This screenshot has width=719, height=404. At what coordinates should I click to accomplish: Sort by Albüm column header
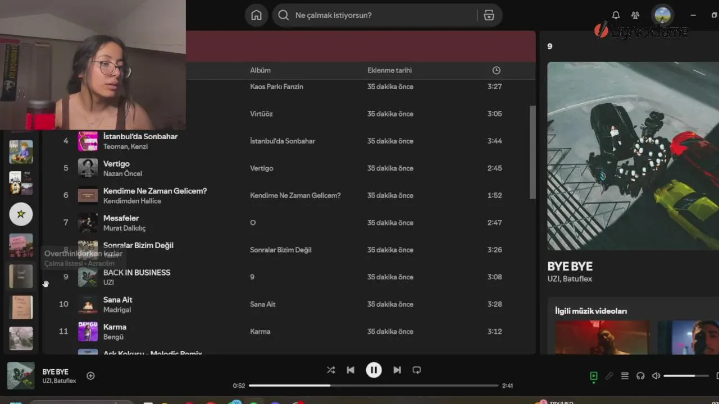(260, 70)
